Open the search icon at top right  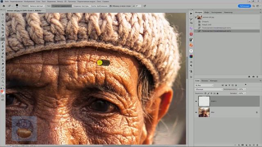point(254,6)
